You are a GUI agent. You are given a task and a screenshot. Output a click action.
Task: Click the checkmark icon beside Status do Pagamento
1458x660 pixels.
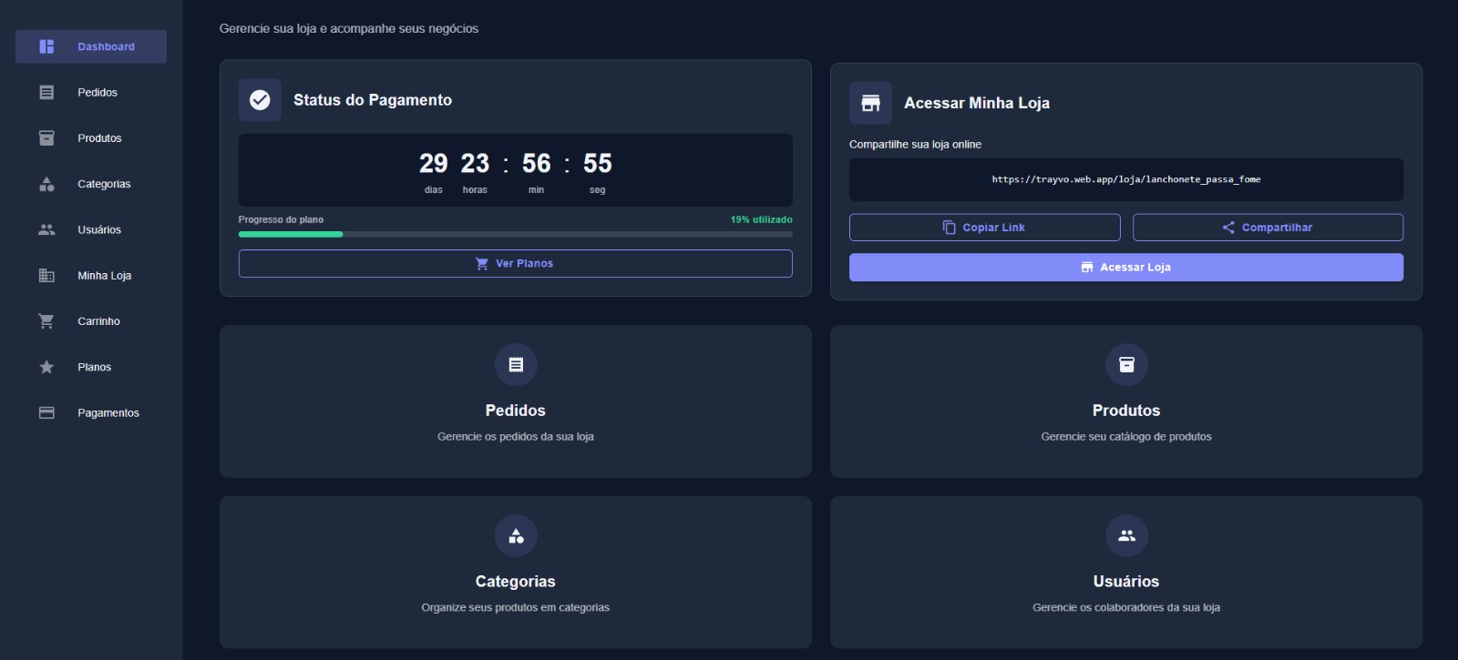click(x=260, y=100)
